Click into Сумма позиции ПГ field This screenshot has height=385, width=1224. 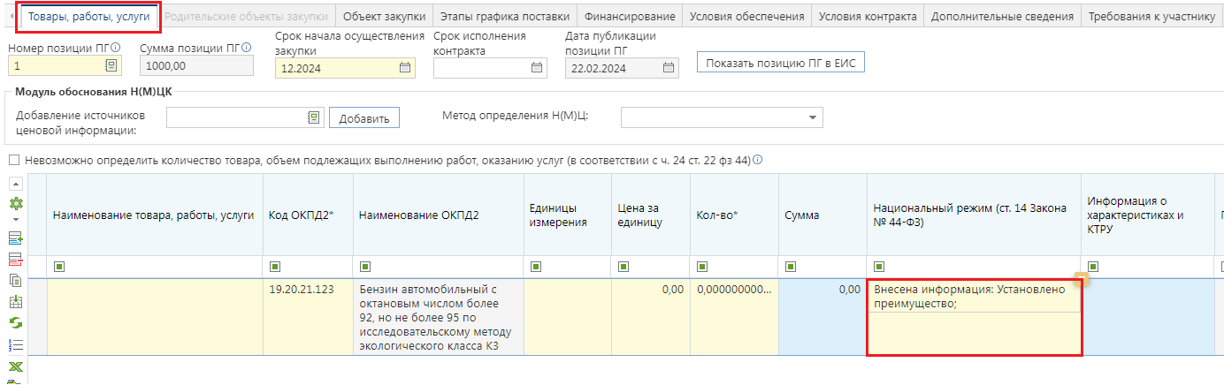coord(196,66)
